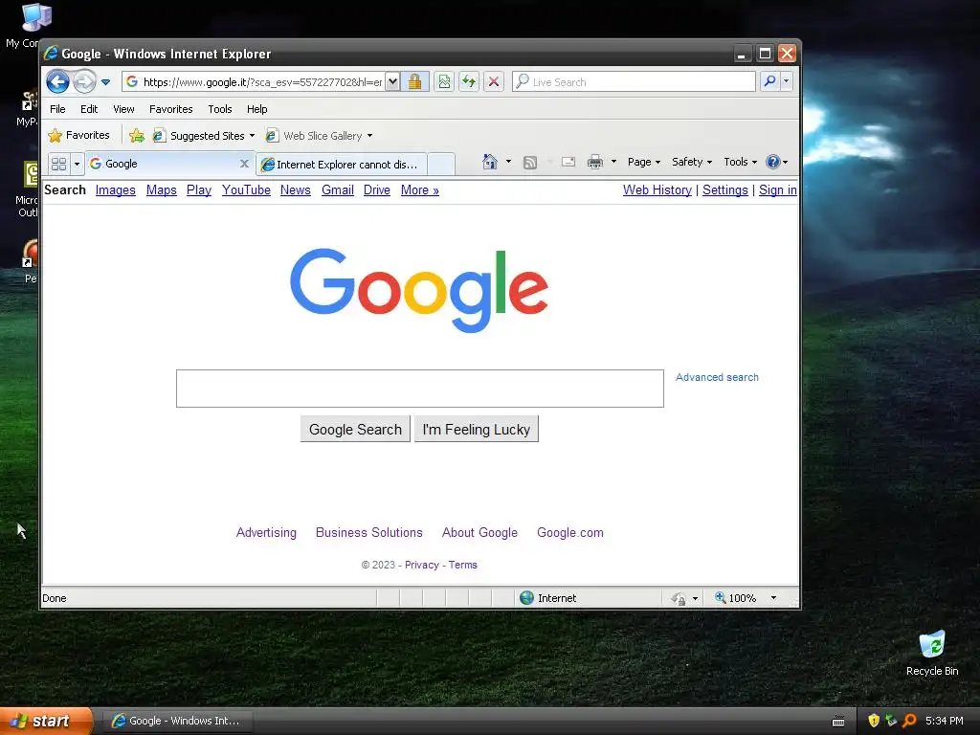This screenshot has height=735, width=980.
Task: Open the Favorites center star button
Action: pos(78,135)
